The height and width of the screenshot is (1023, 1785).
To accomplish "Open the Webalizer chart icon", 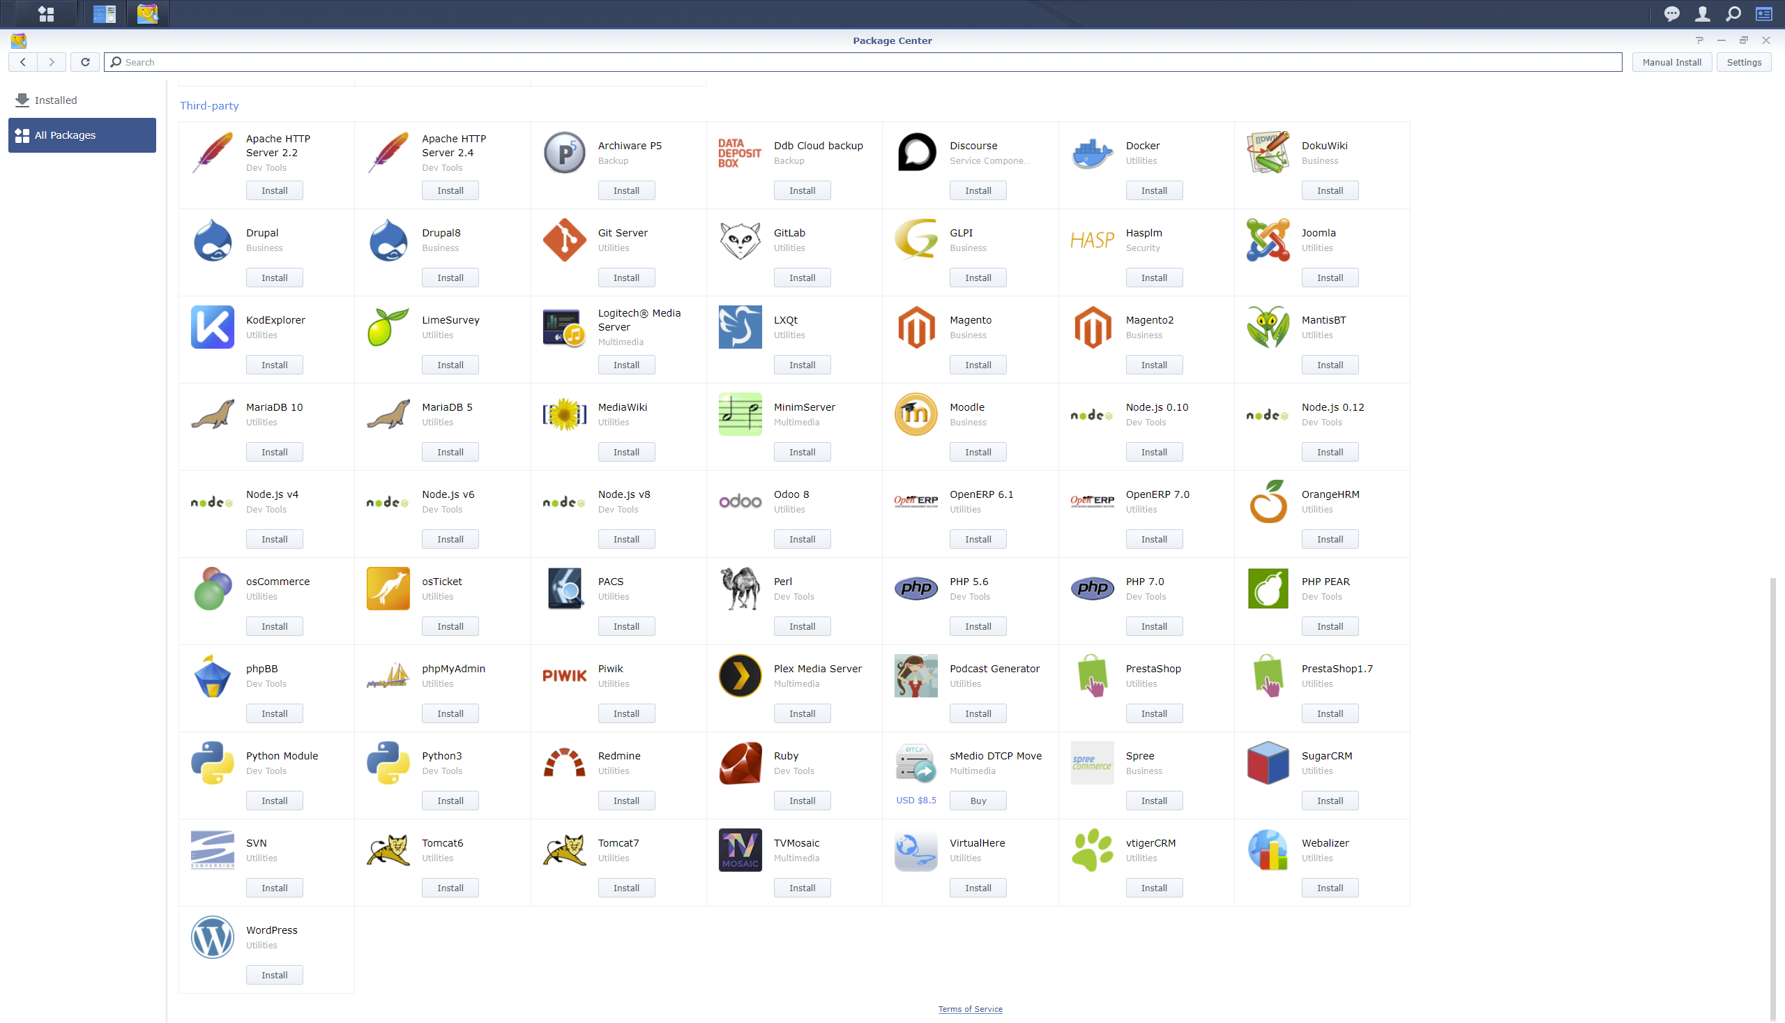I will 1267,849.
